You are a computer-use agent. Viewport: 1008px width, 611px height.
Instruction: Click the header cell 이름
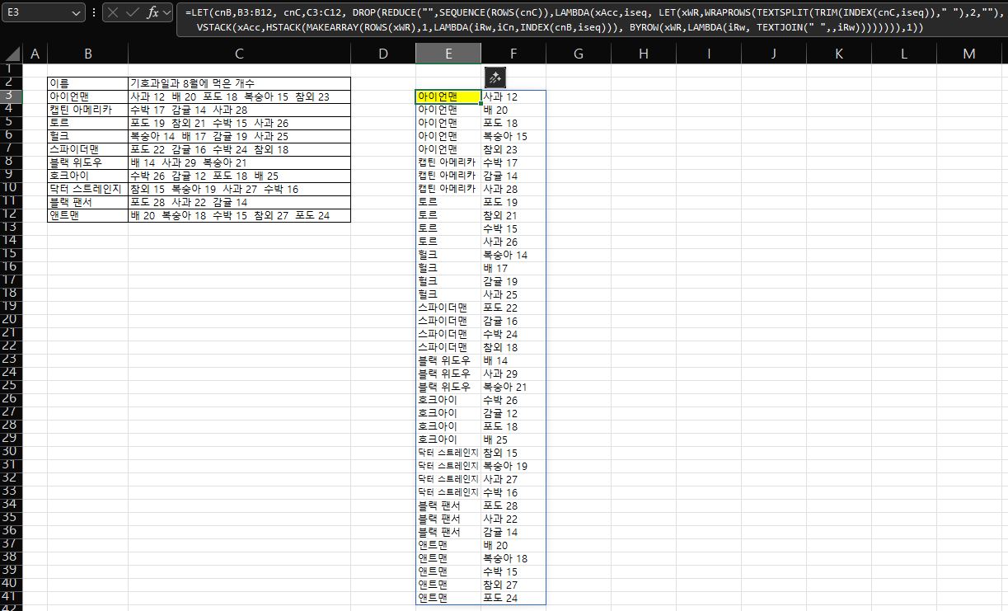(87, 83)
